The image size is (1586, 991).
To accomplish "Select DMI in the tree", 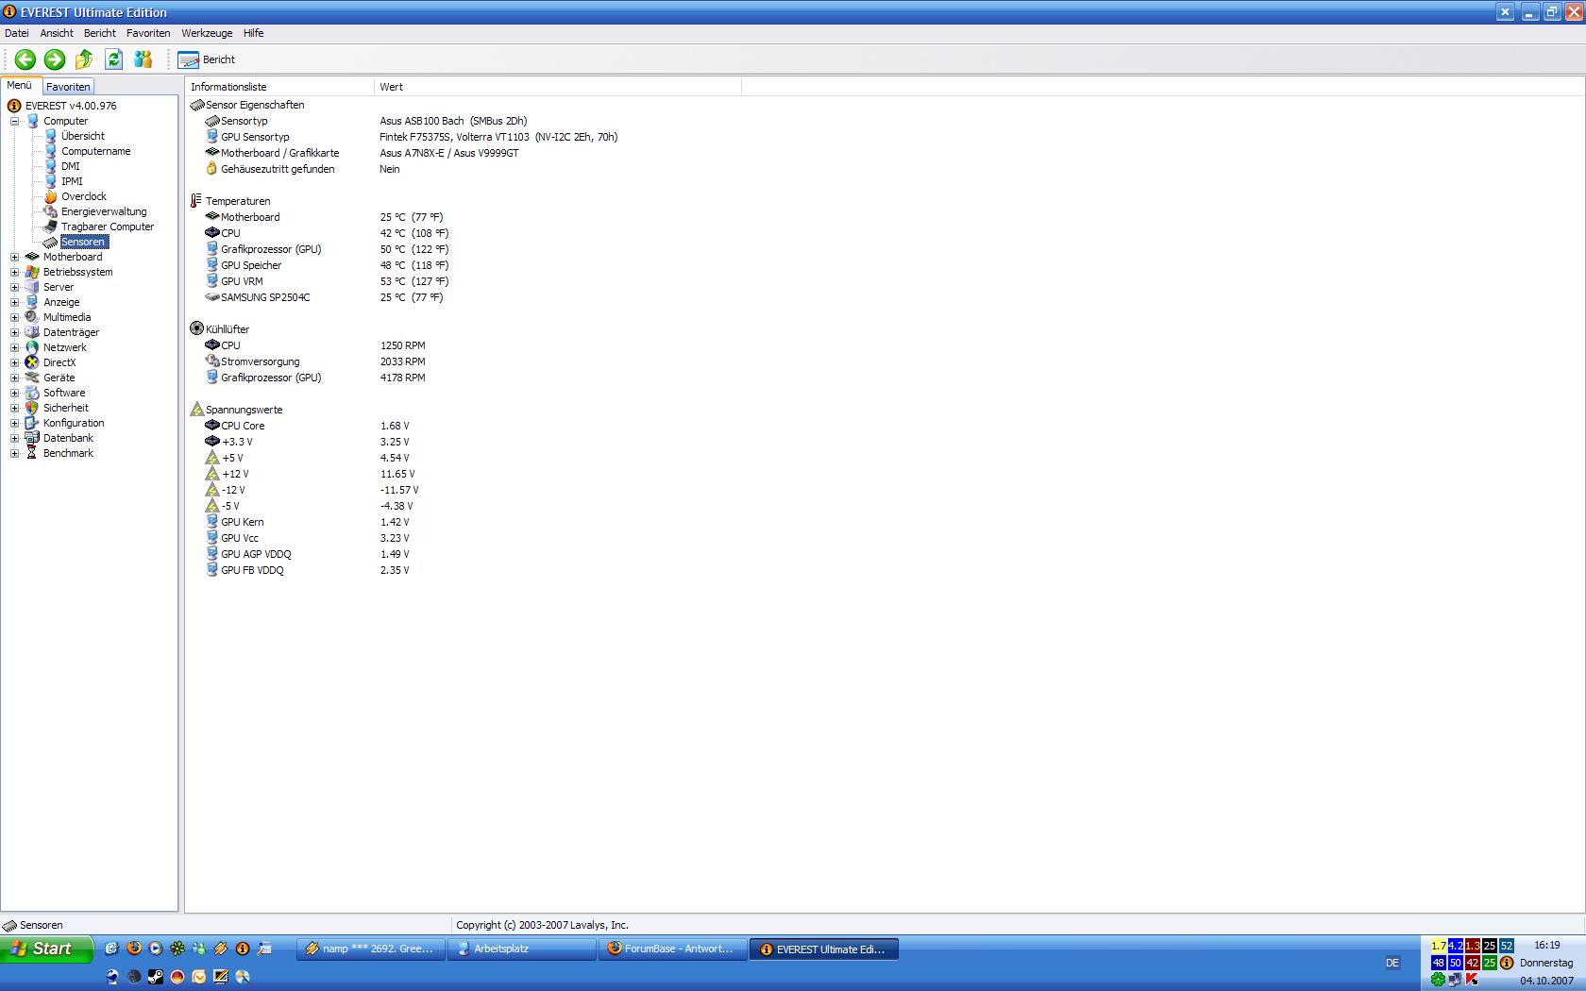I will [71, 166].
